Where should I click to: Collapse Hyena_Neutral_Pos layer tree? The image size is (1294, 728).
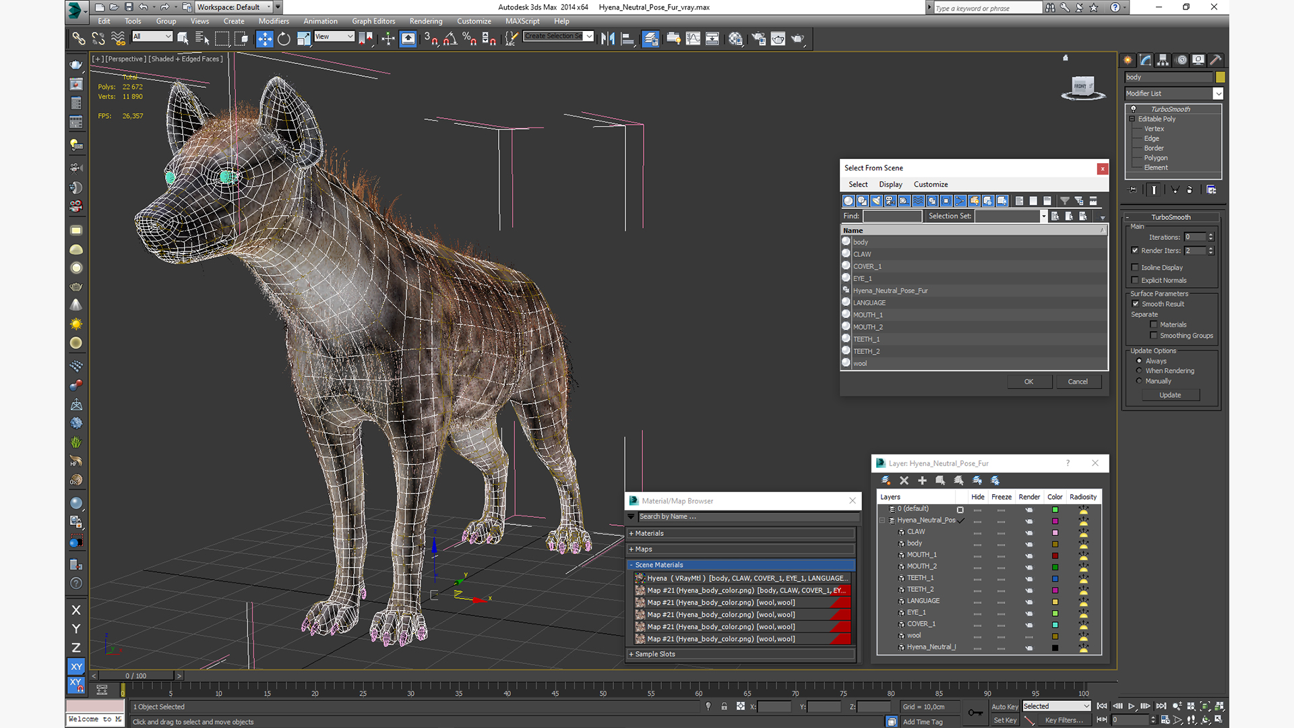tap(882, 520)
